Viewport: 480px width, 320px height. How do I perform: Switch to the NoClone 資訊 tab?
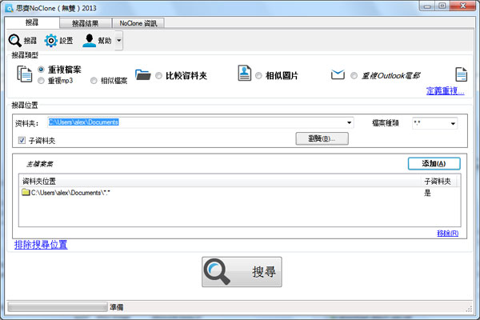138,23
